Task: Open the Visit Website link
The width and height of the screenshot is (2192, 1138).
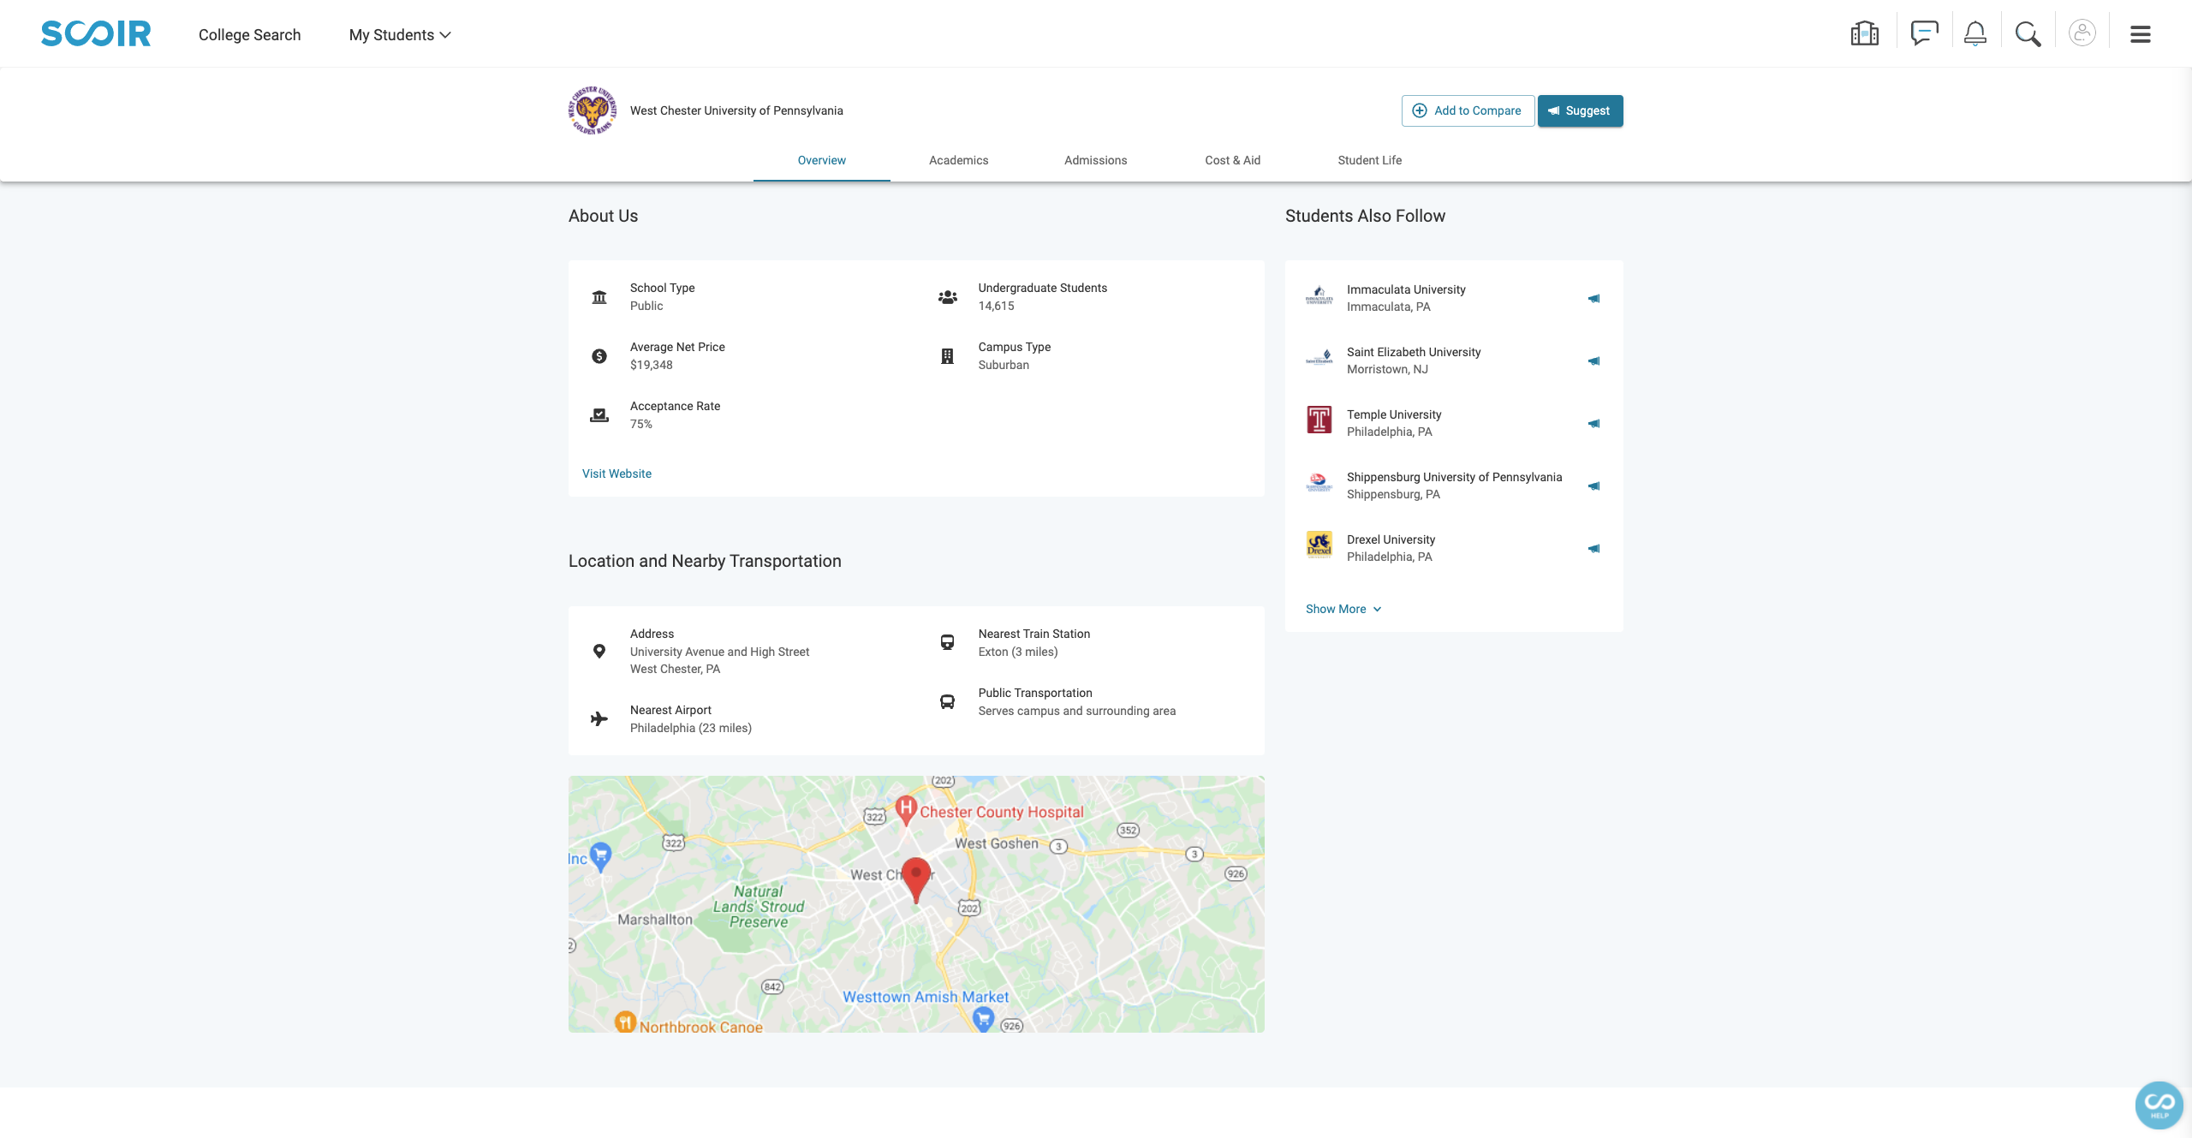Action: tap(616, 474)
